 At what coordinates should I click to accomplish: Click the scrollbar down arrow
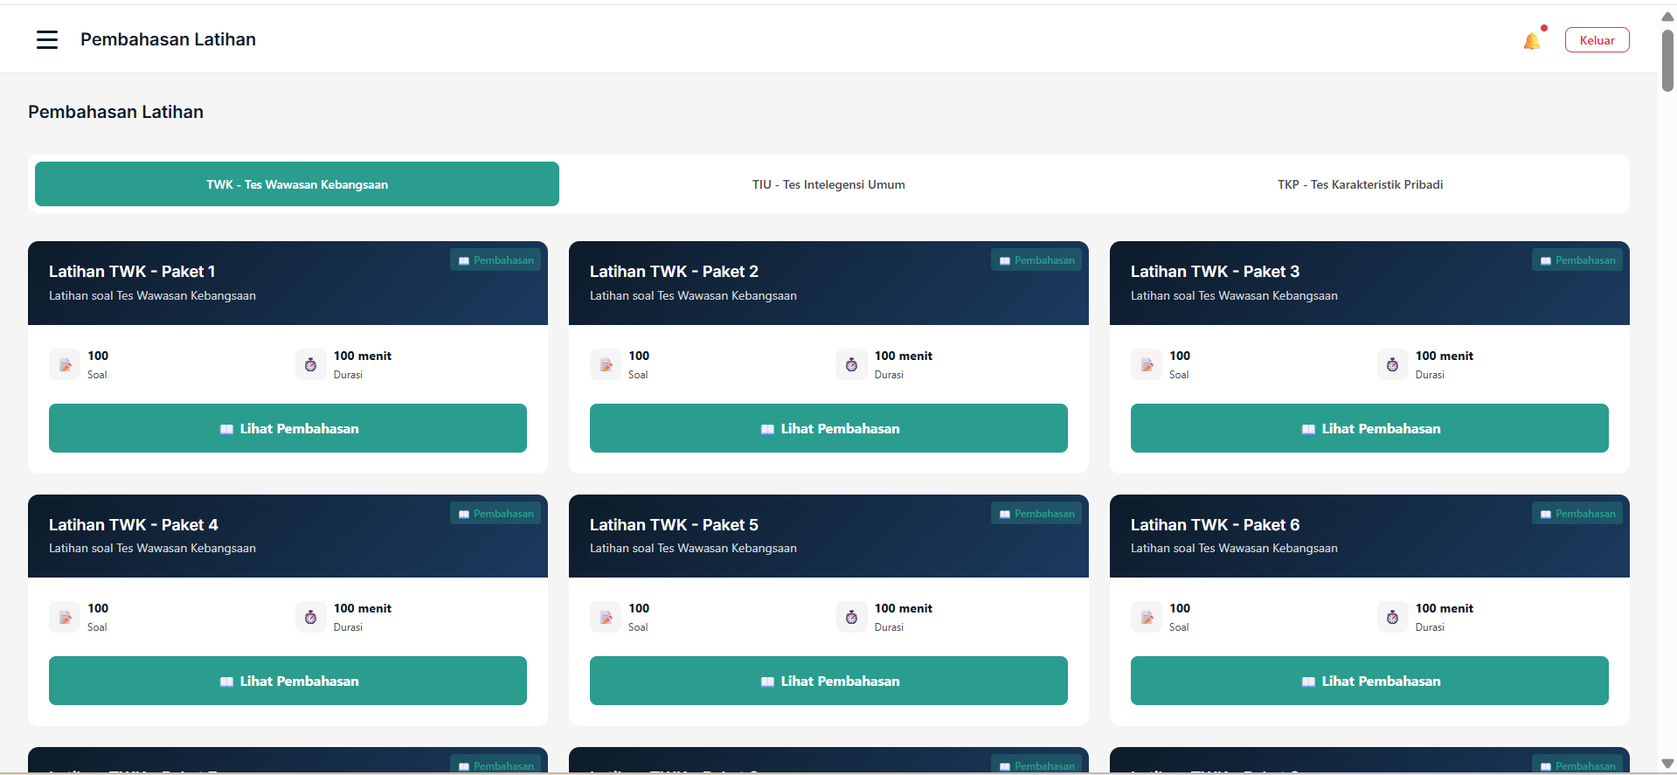pos(1667,764)
